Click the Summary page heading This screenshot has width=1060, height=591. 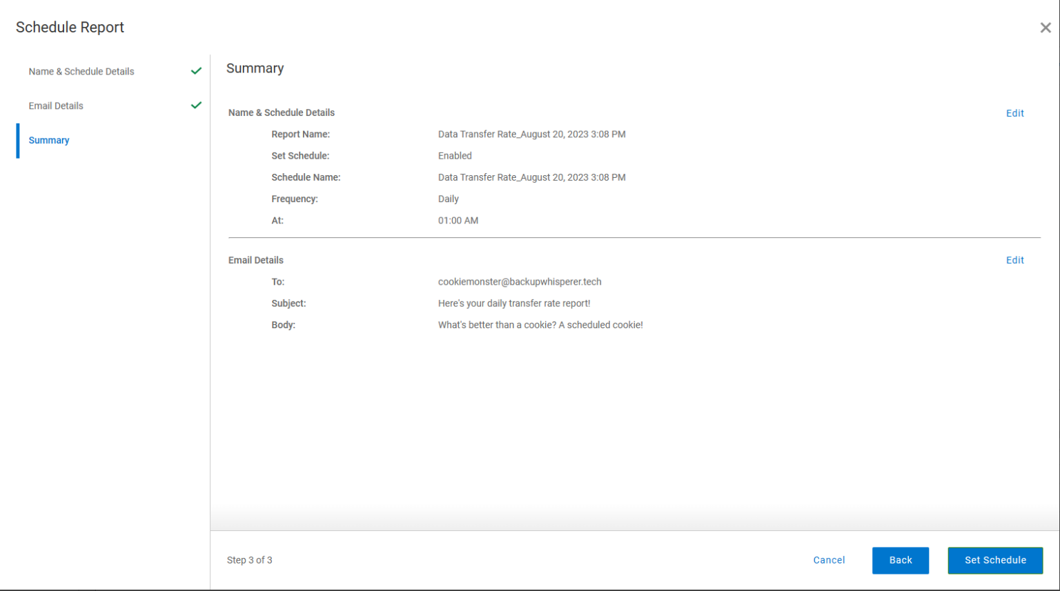coord(255,68)
